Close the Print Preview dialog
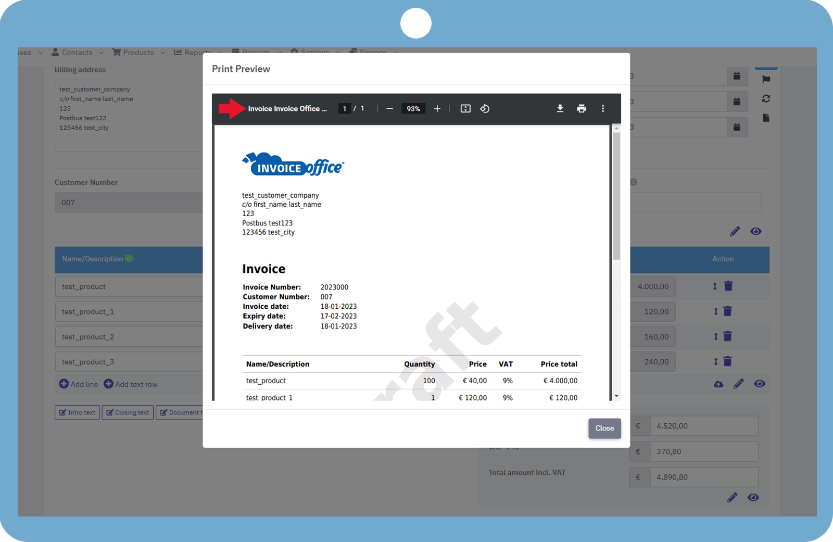The width and height of the screenshot is (833, 542). 604,428
